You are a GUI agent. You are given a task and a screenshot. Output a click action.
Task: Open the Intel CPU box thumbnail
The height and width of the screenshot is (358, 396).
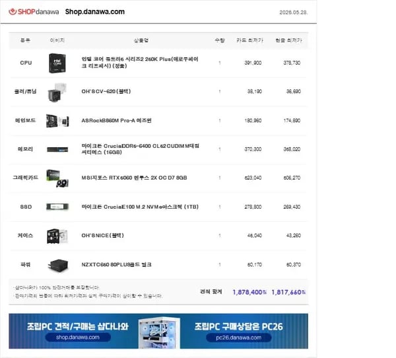[x=57, y=63]
